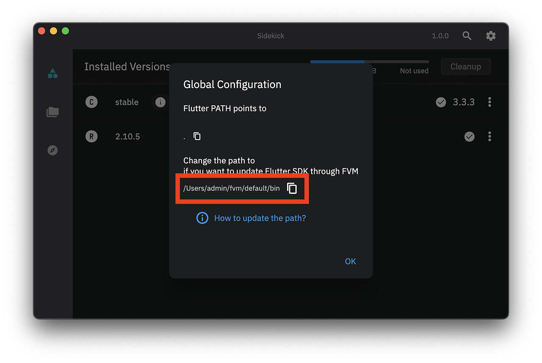Open the search icon in the title bar

(467, 36)
